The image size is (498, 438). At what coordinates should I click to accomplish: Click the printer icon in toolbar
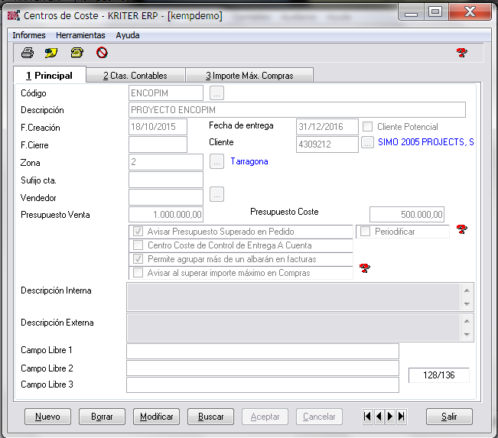[28, 53]
